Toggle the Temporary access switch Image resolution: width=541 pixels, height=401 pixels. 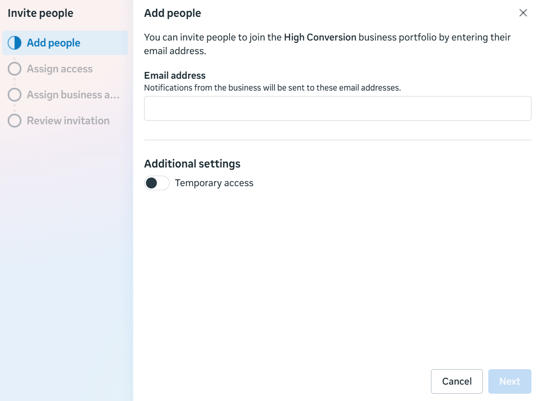(156, 183)
